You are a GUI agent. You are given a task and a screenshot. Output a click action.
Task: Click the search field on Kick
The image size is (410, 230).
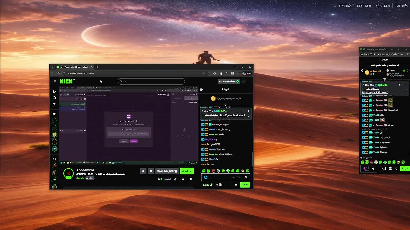[x=151, y=81]
